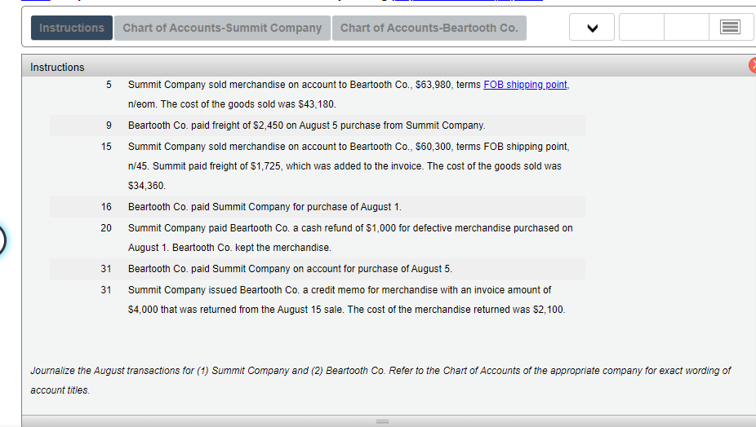Close the Instructions panel with red X
This screenshot has width=756, height=427.
[x=753, y=65]
